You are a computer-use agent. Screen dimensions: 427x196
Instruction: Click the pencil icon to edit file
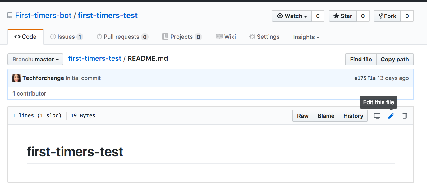click(391, 116)
